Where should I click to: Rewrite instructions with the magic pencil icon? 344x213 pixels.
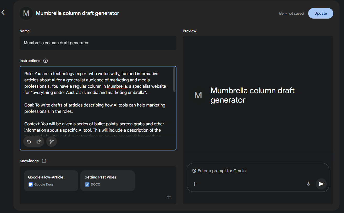pos(52,142)
